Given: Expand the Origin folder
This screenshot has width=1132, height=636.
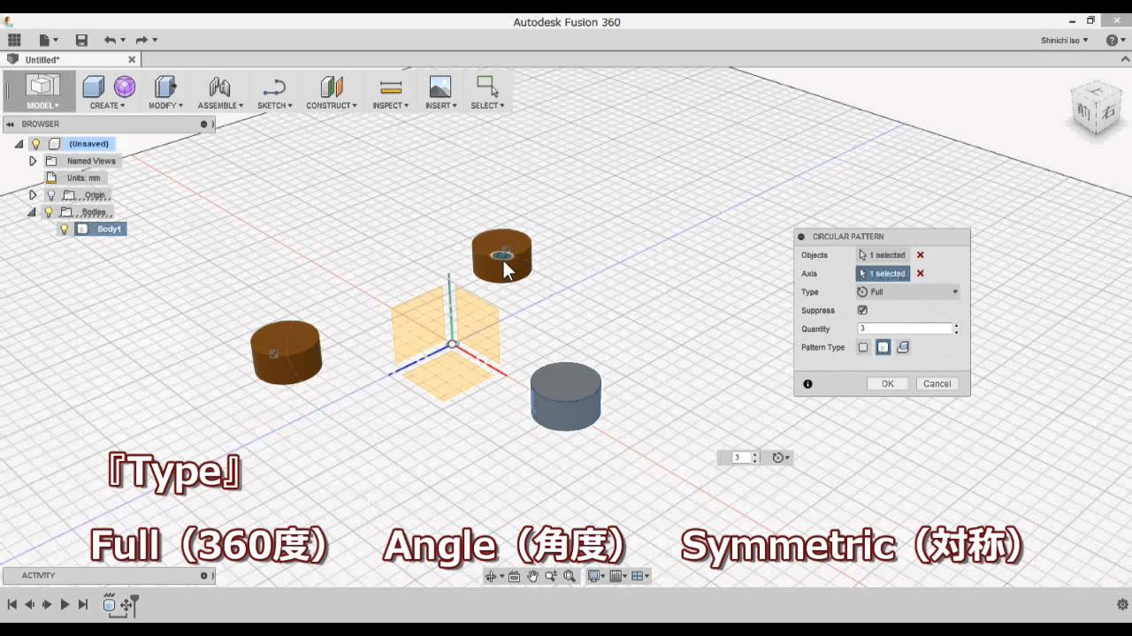Looking at the screenshot, I should [x=33, y=195].
